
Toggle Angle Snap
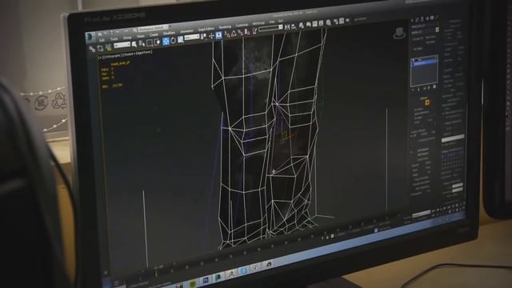pos(234,33)
